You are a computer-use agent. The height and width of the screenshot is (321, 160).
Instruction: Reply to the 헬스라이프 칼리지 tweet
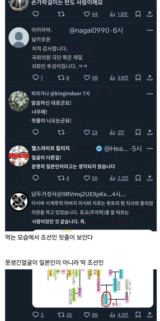point(36,178)
